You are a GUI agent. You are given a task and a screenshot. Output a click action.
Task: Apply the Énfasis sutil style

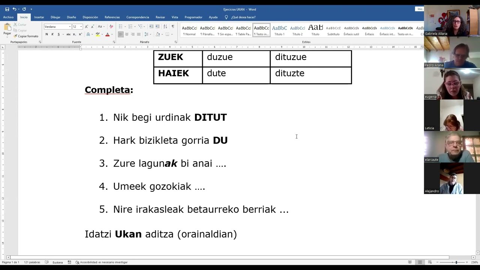351,30
